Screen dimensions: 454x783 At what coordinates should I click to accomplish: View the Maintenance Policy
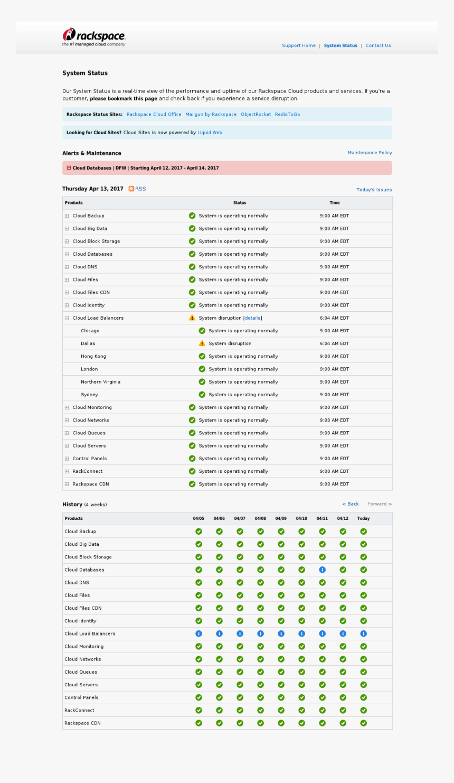click(x=370, y=153)
